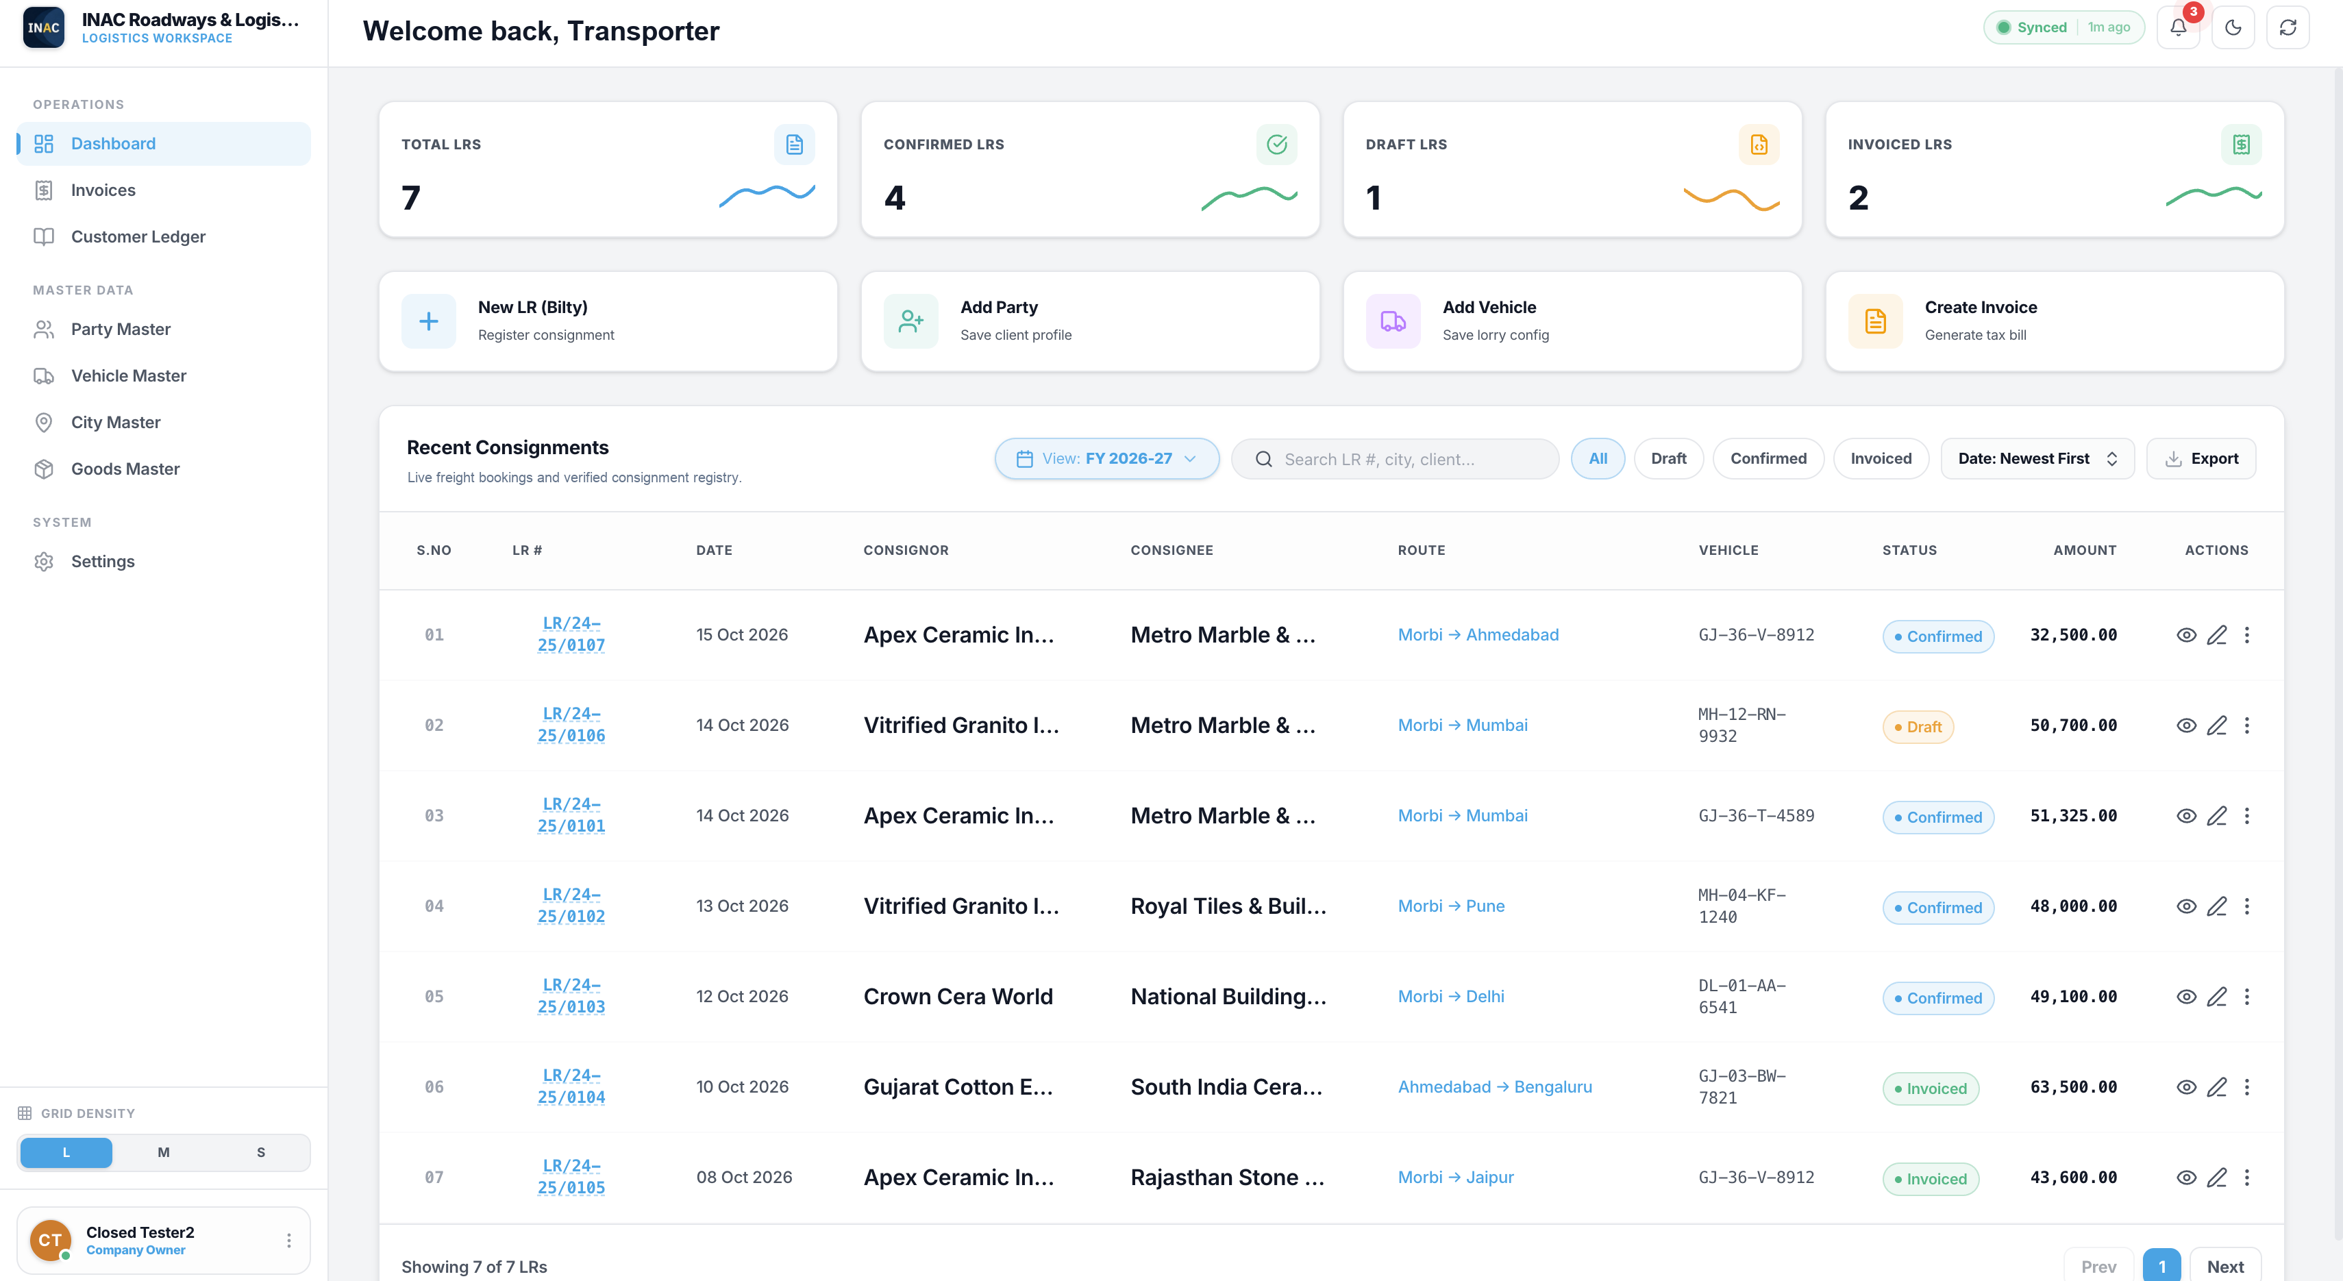Image resolution: width=2343 pixels, height=1281 pixels.
Task: Toggle dark mode moon icon
Action: click(2233, 27)
